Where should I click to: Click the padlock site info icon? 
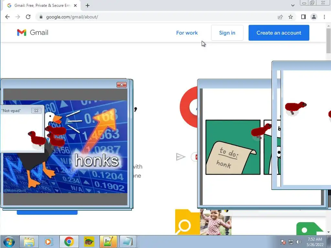pyautogui.click(x=41, y=17)
